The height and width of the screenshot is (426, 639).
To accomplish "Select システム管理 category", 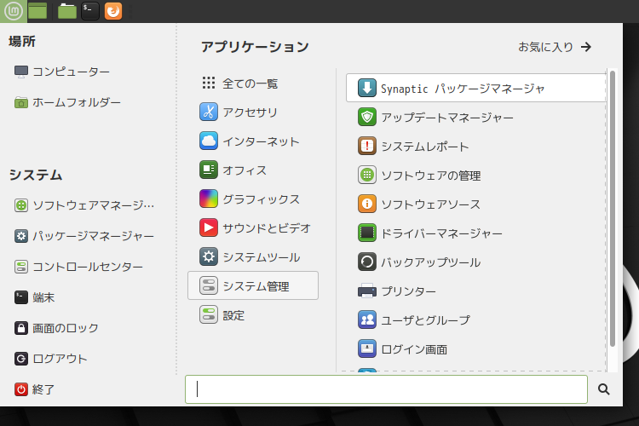I will (253, 285).
